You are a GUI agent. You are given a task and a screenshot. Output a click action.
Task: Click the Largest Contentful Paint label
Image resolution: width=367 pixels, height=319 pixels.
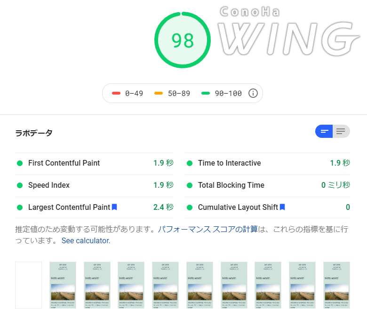[x=69, y=207]
